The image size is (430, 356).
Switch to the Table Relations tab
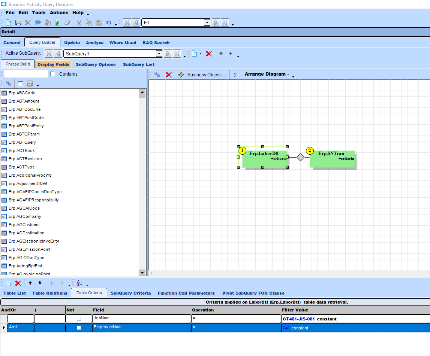pyautogui.click(x=50, y=293)
